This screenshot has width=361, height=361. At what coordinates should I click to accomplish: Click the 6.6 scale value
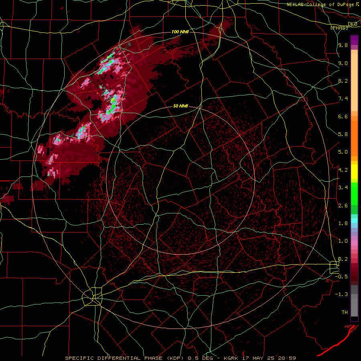343,117
